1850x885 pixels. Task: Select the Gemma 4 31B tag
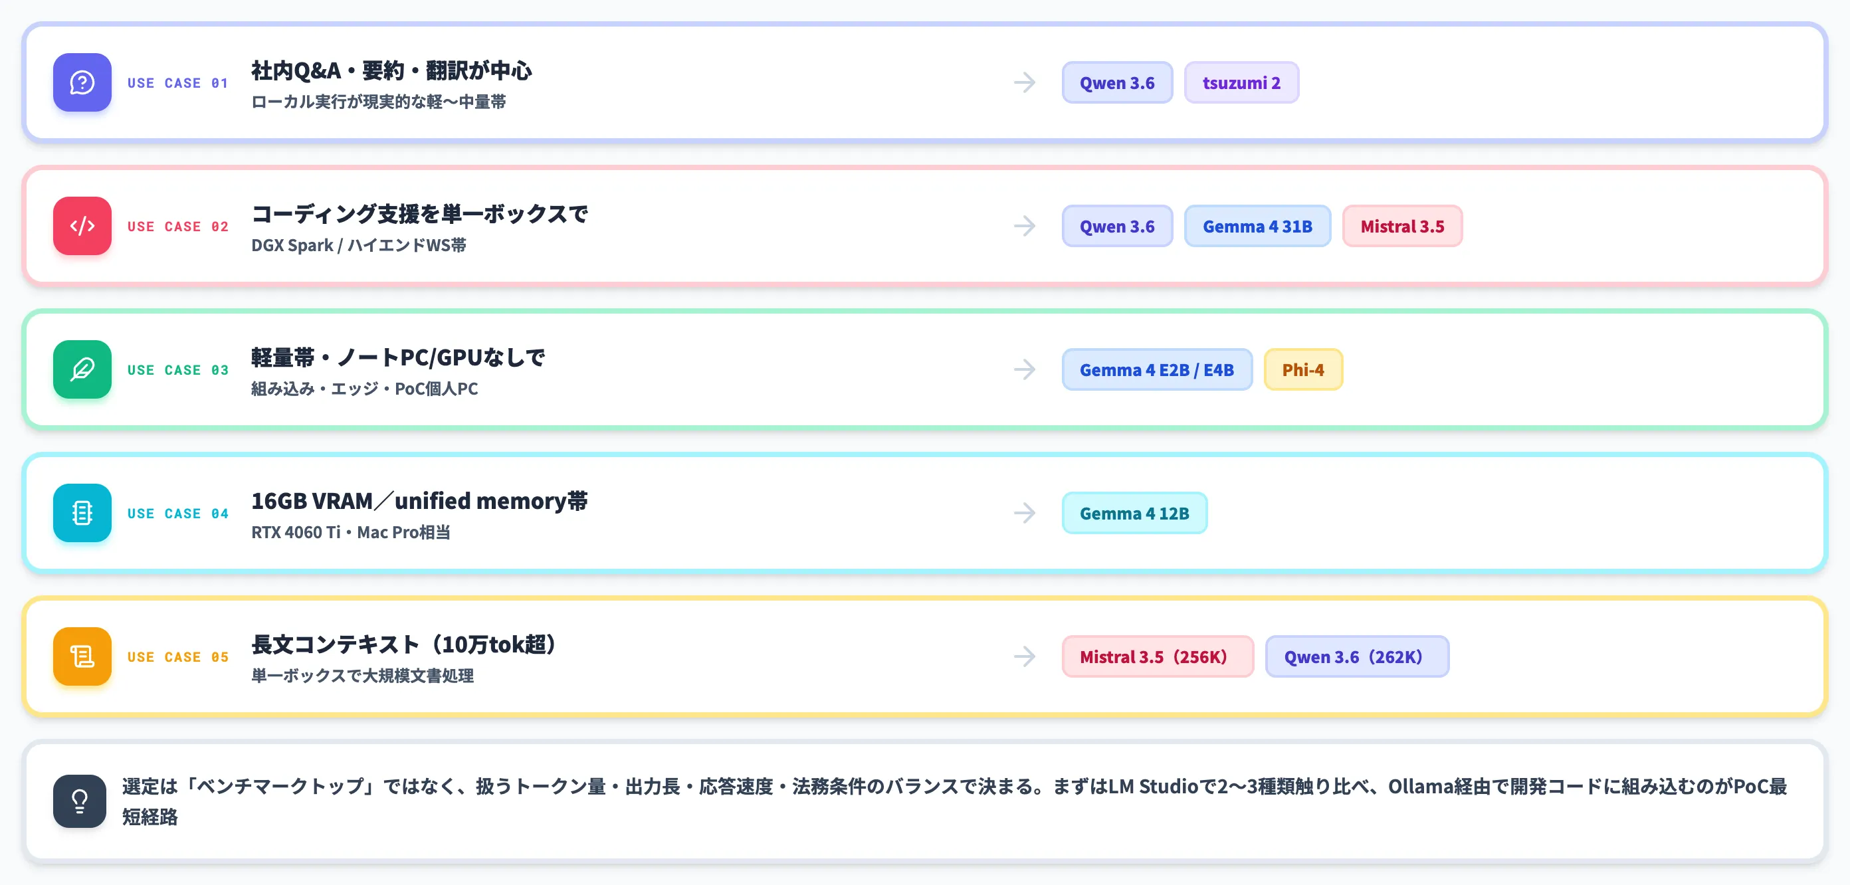pos(1257,227)
